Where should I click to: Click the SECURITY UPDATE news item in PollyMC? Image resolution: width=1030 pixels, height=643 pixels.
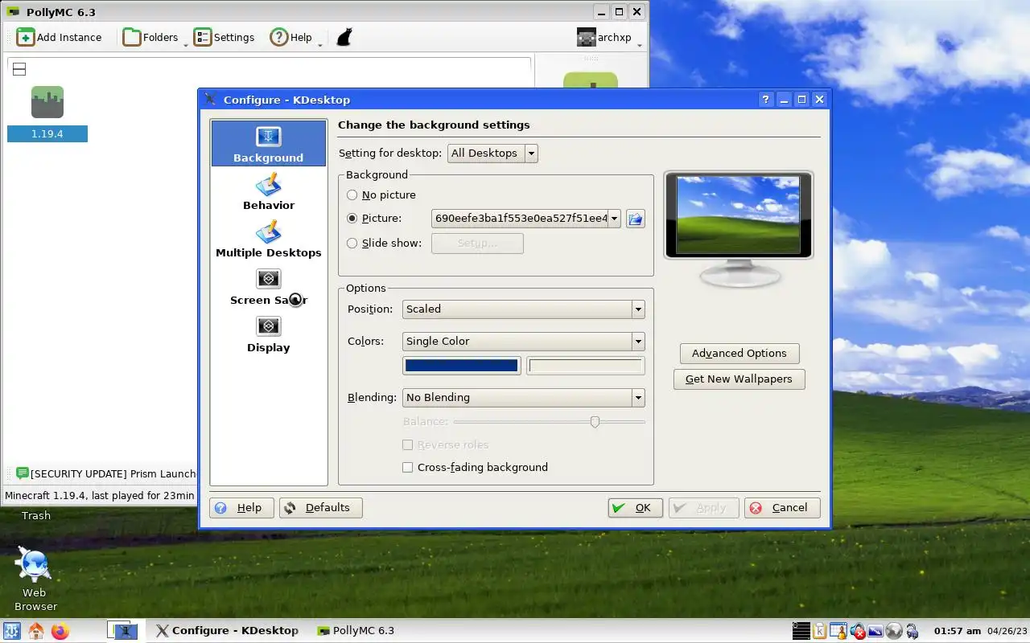[x=106, y=473]
